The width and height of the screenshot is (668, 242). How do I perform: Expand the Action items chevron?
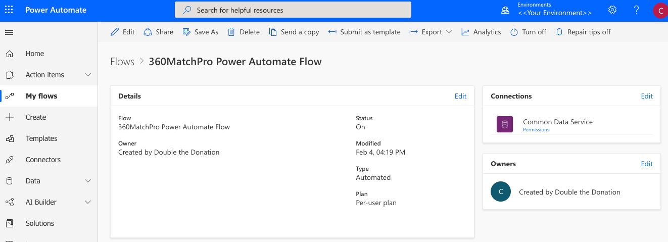click(88, 75)
